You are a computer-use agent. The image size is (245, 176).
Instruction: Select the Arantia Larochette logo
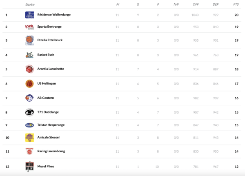pyautogui.click(x=29, y=69)
